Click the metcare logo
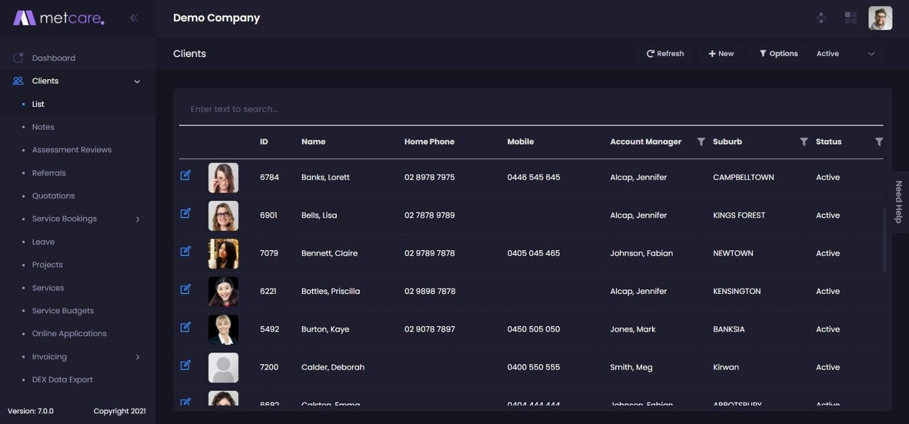The height and width of the screenshot is (424, 909). tap(59, 18)
